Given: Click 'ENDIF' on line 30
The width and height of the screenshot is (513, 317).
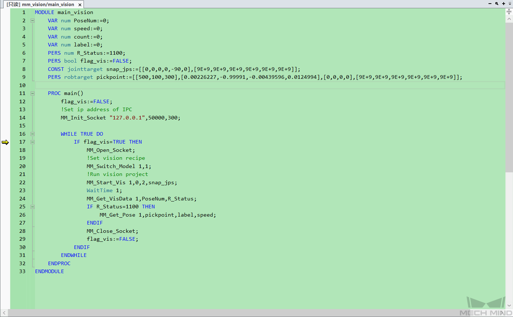Looking at the screenshot, I should tap(82, 247).
